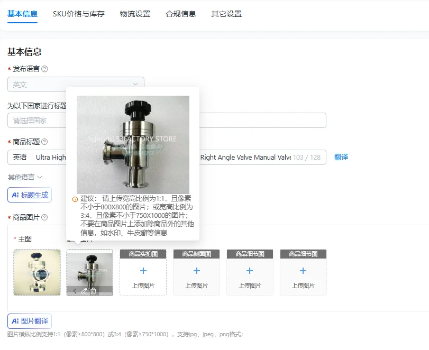This screenshot has width=429, height=350.
Task: Click help icon next to 发布语言
Action: click(x=44, y=69)
